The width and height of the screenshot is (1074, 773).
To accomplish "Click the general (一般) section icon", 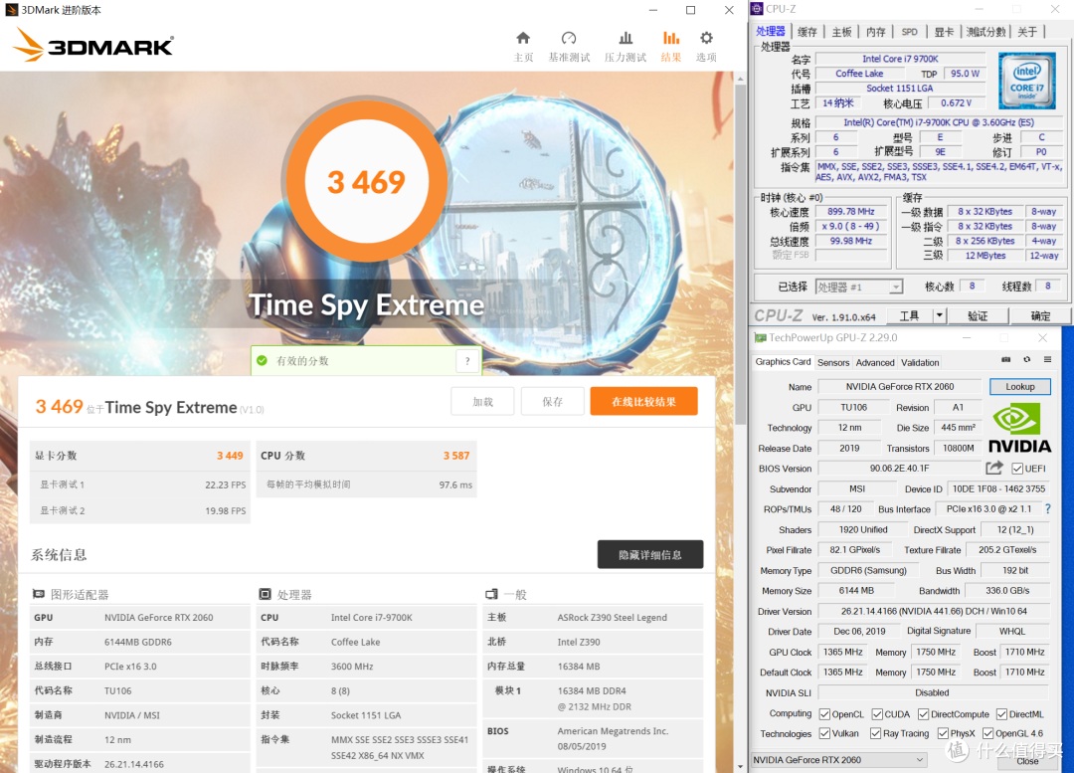I will point(491,594).
